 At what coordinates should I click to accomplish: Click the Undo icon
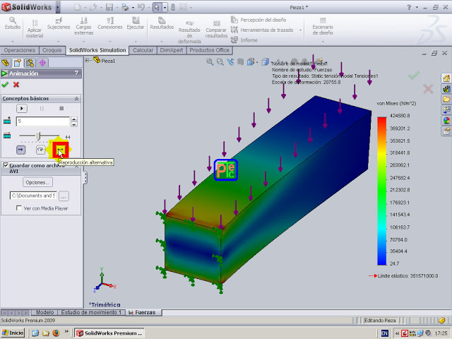[141, 7]
